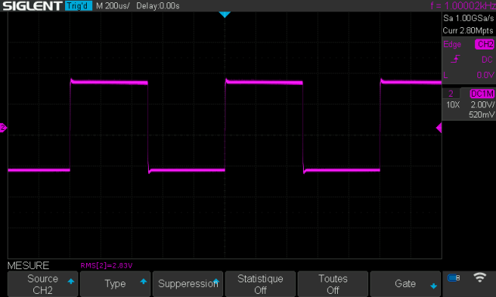
Task: Click the USB drive status icon
Action: click(453, 278)
